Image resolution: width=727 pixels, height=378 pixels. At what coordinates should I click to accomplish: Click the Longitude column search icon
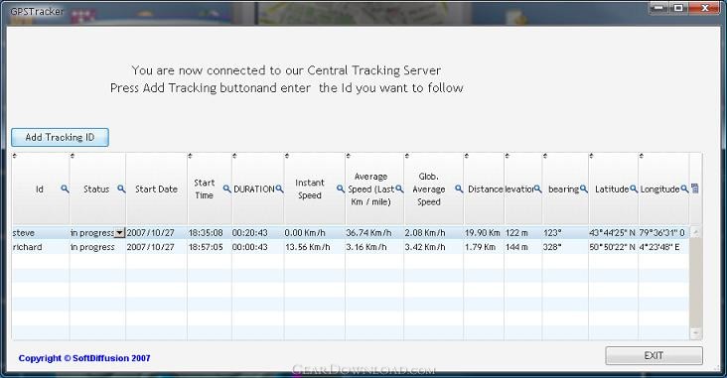point(684,189)
